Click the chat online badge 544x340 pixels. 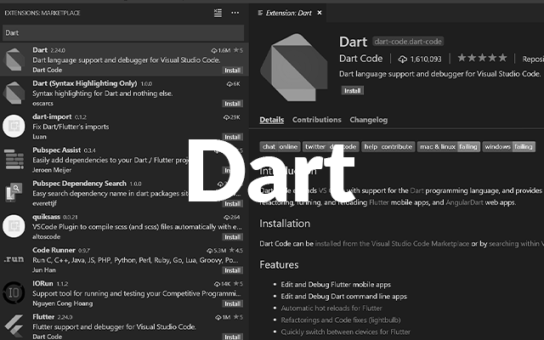280,147
